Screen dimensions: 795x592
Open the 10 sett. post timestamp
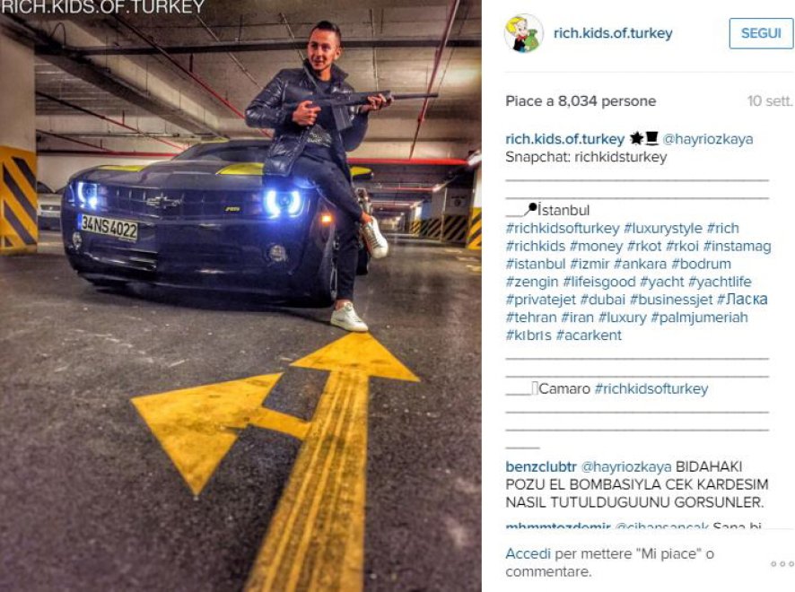(x=770, y=100)
